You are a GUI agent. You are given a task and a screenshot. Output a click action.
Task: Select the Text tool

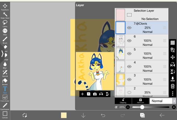5,90
